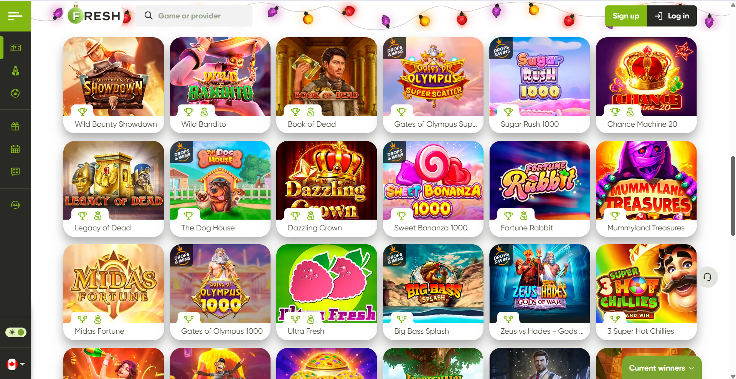The image size is (736, 379).
Task: Open the 24-hour support sidebar icon
Action: point(15,205)
